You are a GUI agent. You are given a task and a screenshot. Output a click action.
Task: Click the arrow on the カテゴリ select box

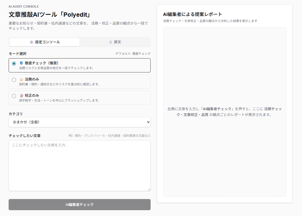click(148, 122)
